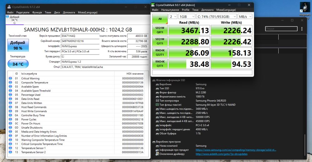Click the drive icon beside Виробник in AIDA64
The image size is (312, 162).
(157, 84)
